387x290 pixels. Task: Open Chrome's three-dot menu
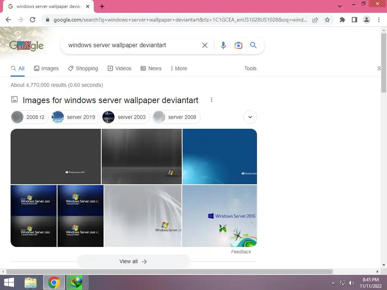pos(379,20)
